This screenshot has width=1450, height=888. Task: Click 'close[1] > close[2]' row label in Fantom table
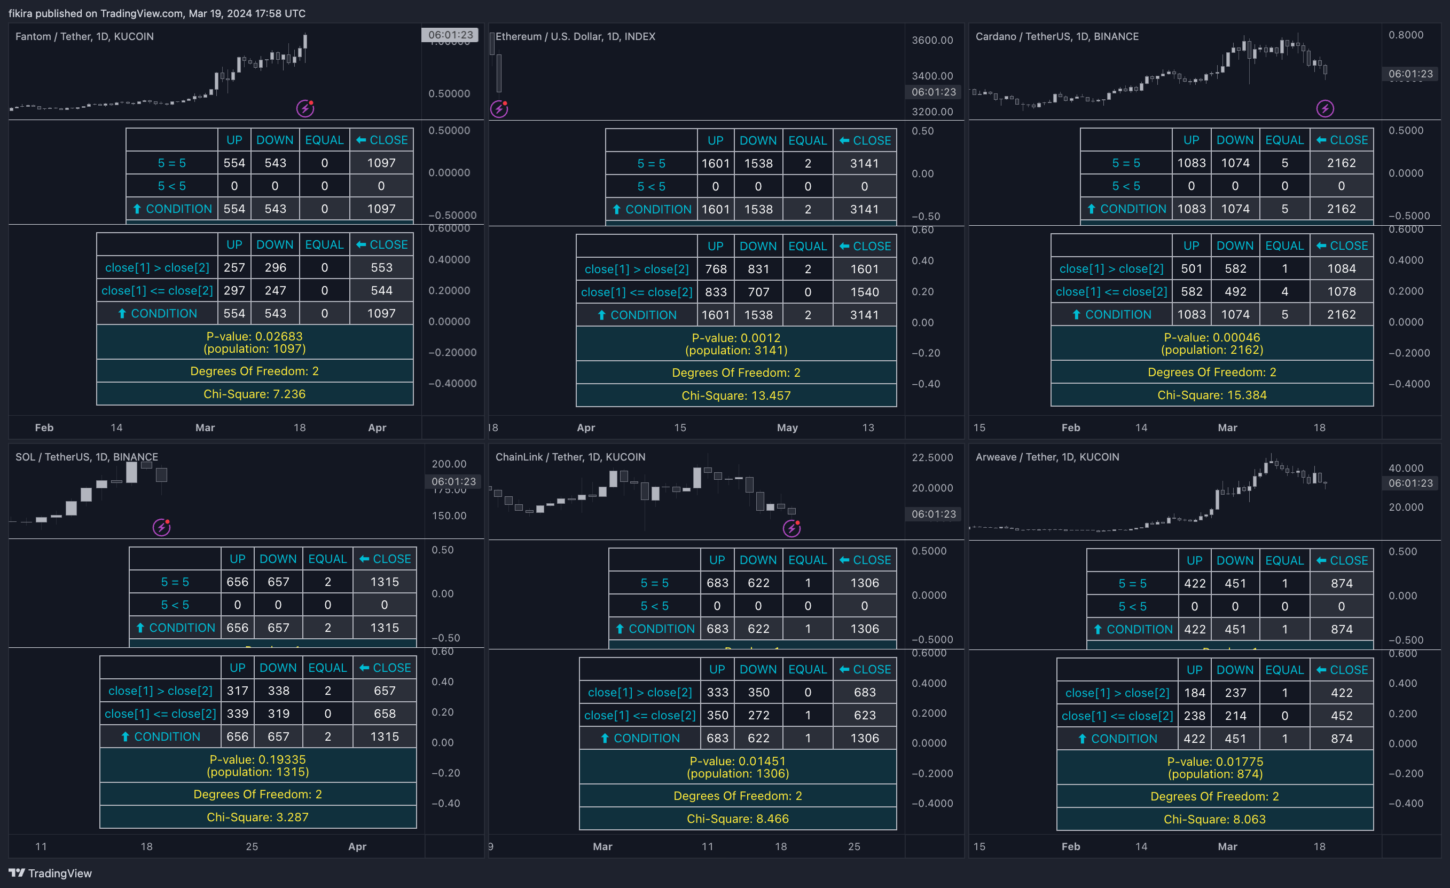(x=157, y=267)
